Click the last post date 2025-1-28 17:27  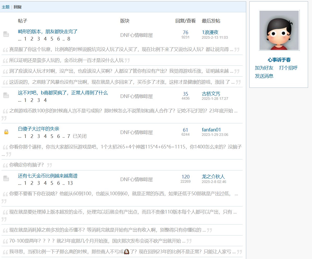pyautogui.click(x=215, y=99)
